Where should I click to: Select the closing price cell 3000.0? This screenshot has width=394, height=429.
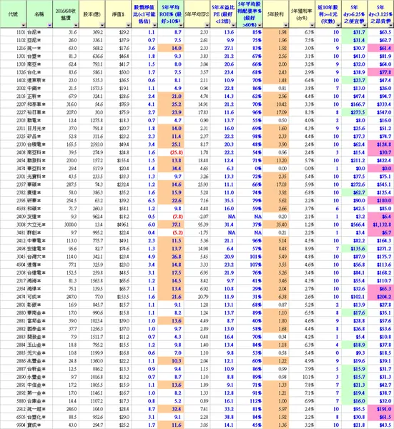66,225
